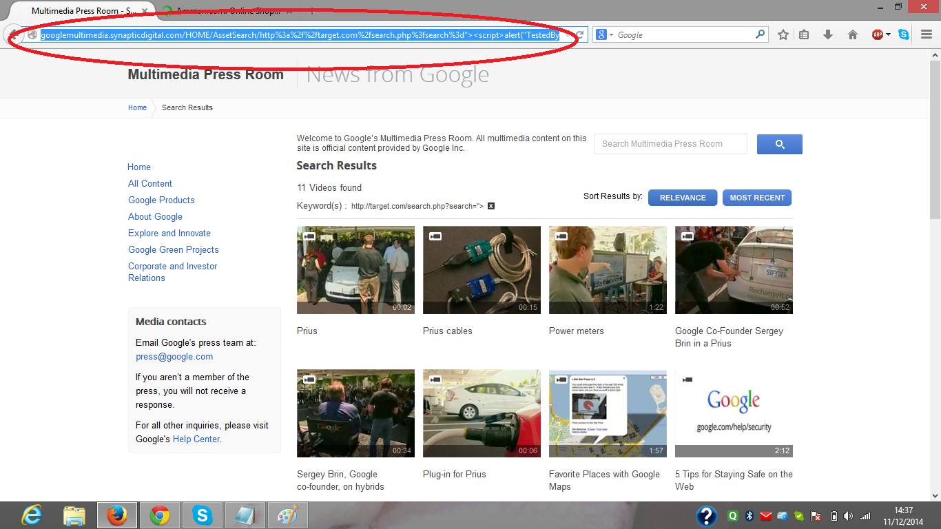This screenshot has height=529, width=941.
Task: Click the press@google.com email link
Action: coord(174,357)
